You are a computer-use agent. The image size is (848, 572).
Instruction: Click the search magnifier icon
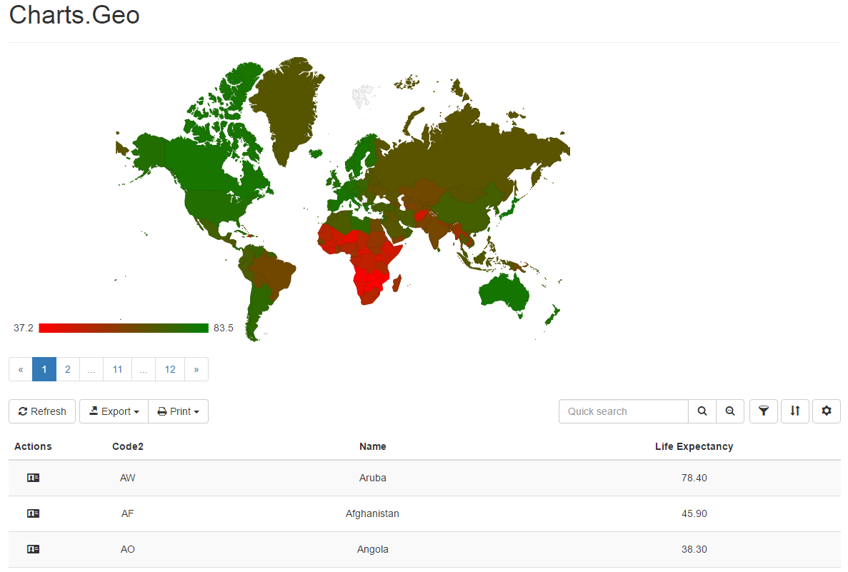coord(702,411)
